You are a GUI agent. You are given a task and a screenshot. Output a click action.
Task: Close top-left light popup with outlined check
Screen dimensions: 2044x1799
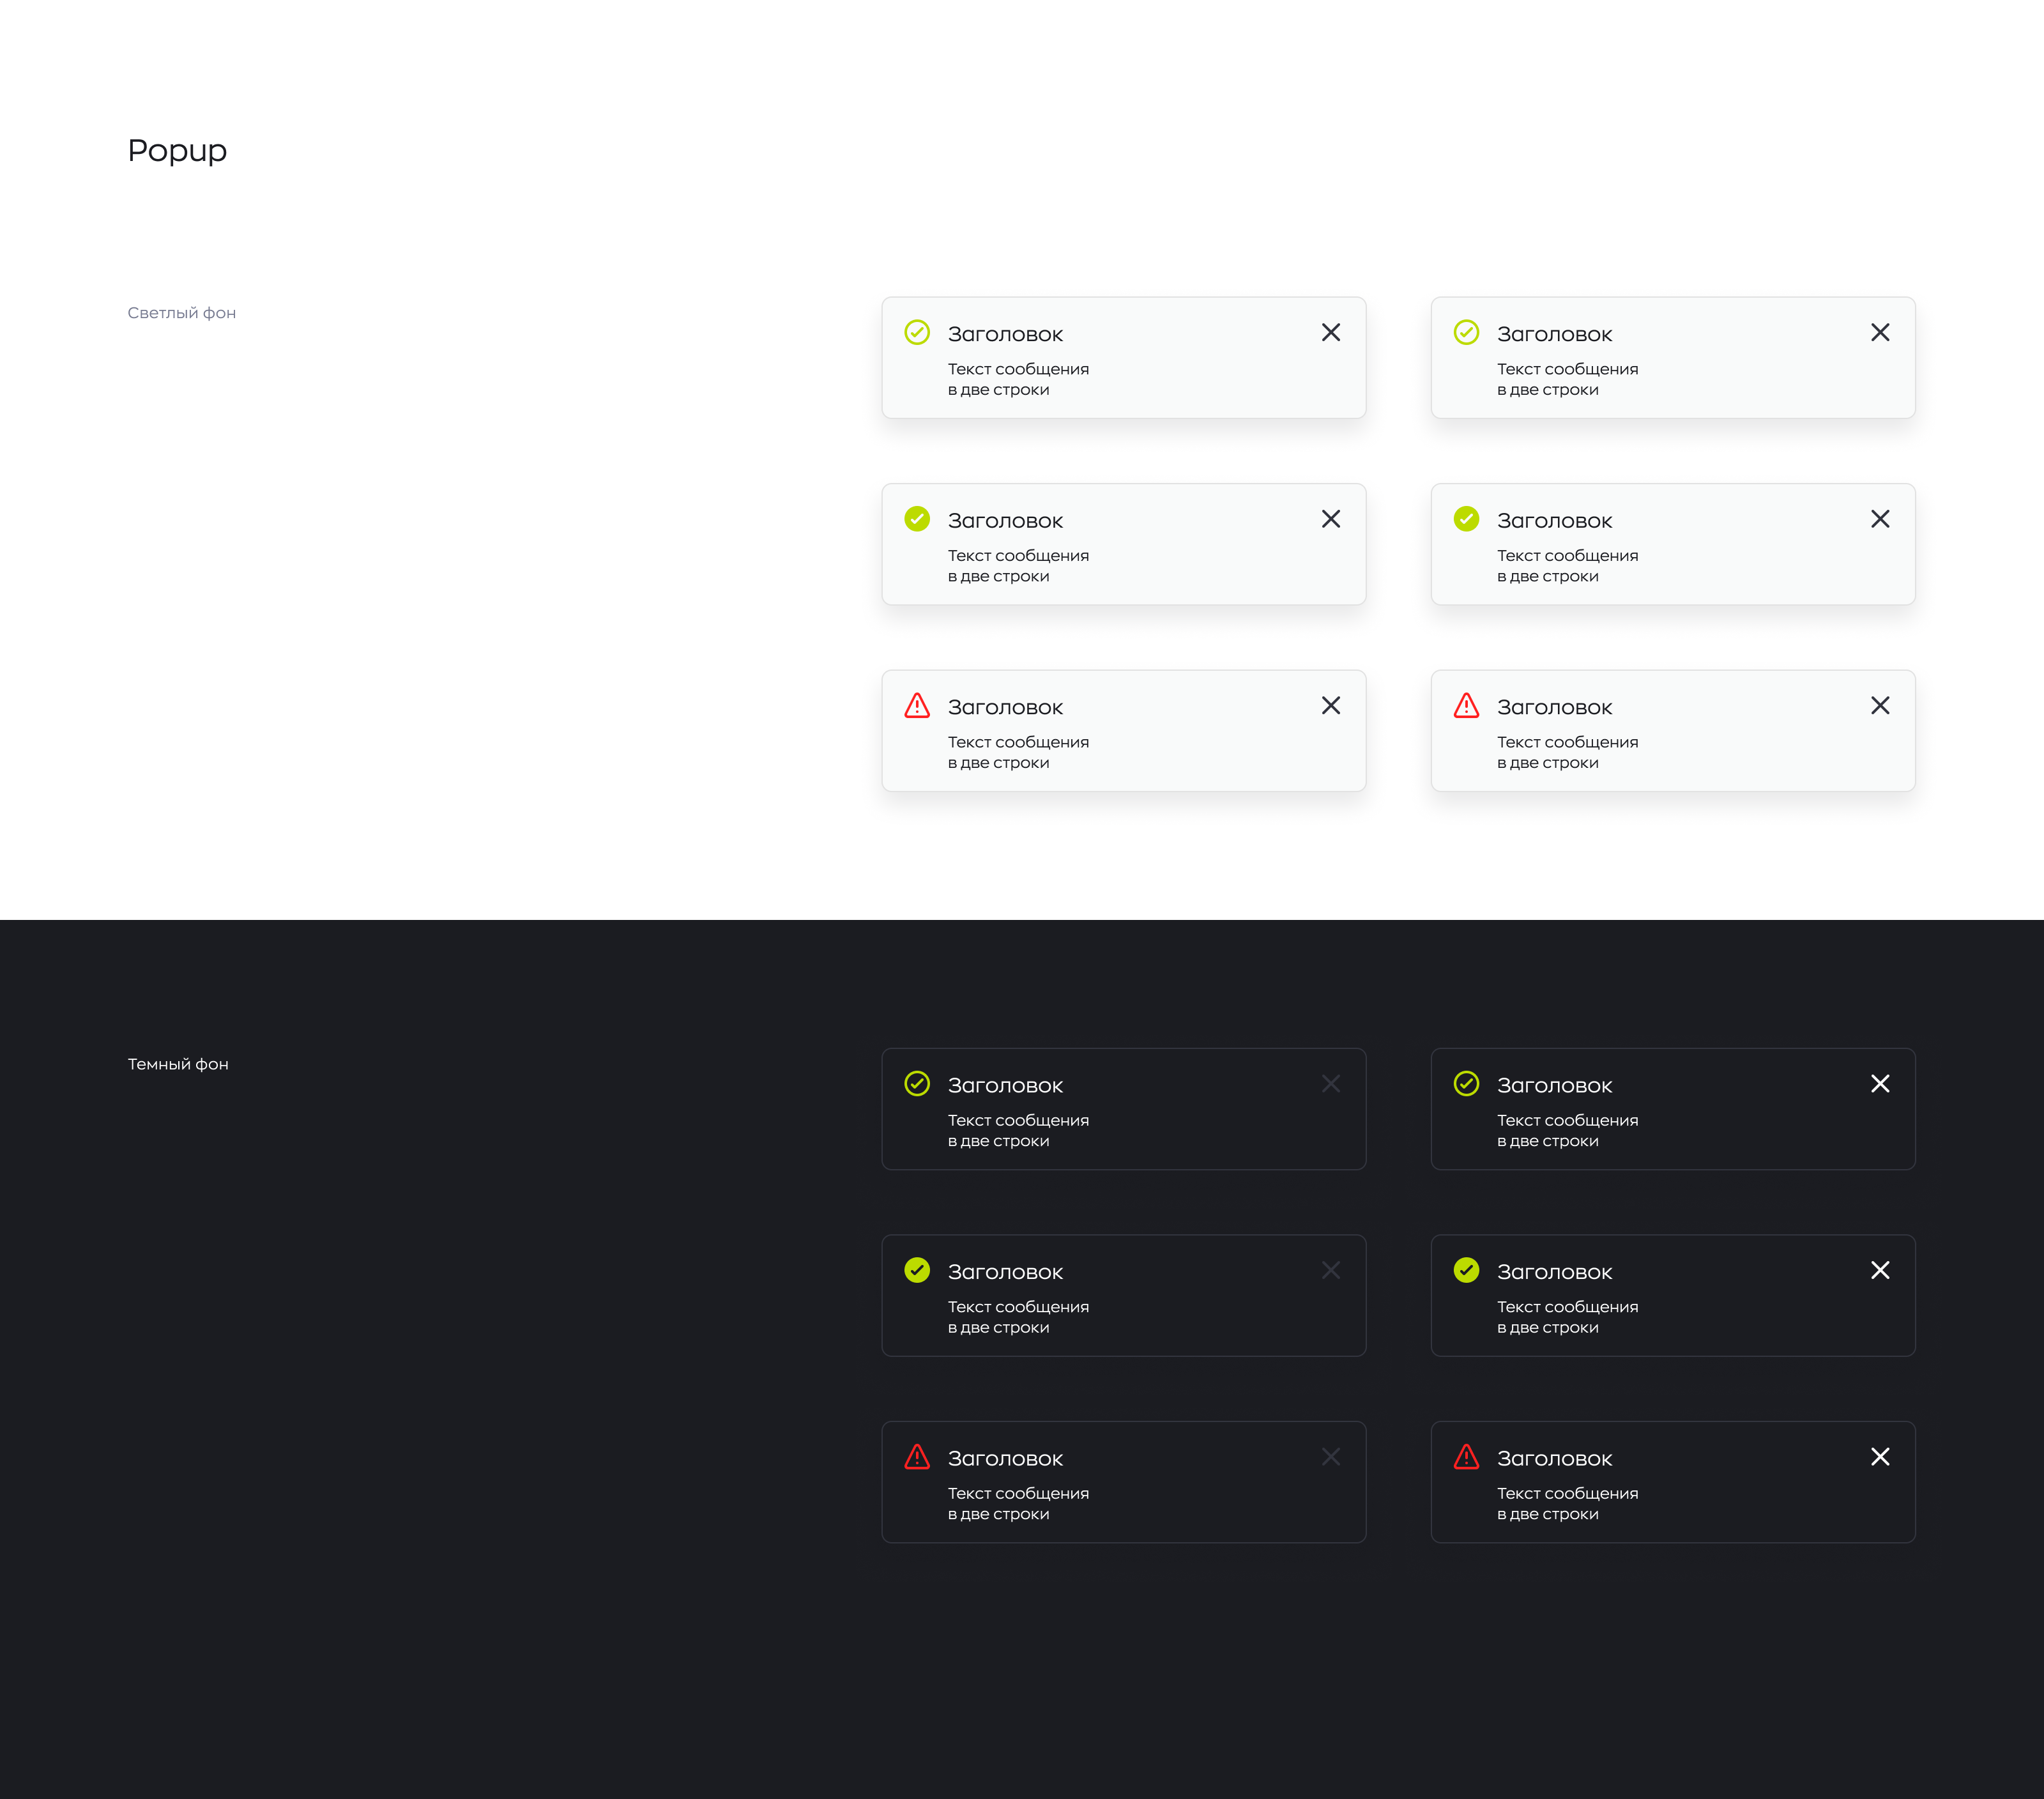(x=1330, y=332)
